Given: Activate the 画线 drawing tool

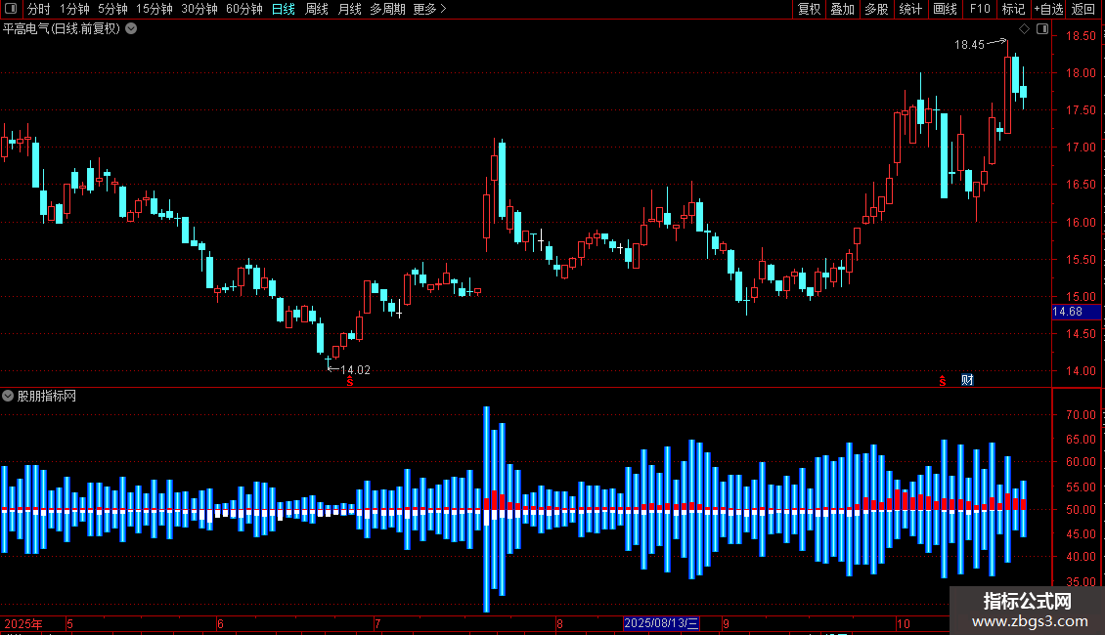Looking at the screenshot, I should coord(945,9).
